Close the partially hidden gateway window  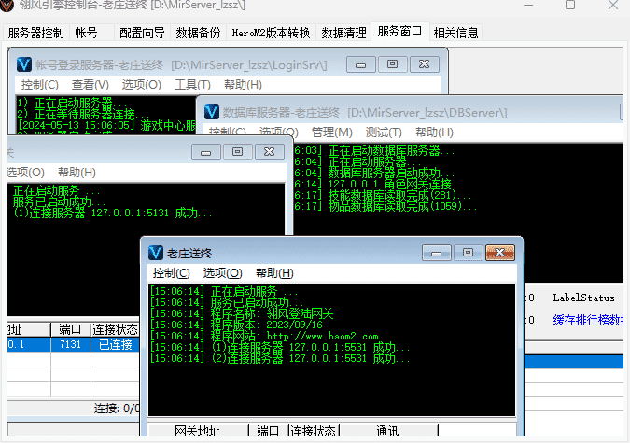point(269,152)
